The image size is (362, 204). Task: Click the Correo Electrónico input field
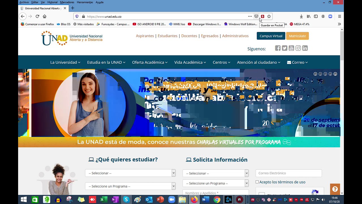pyautogui.click(x=289, y=173)
